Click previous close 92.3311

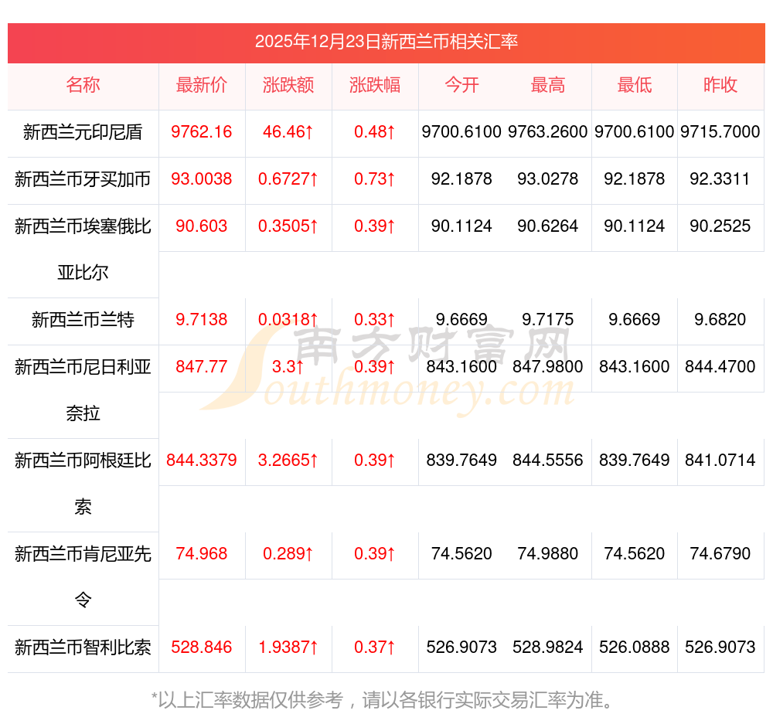[x=720, y=179]
